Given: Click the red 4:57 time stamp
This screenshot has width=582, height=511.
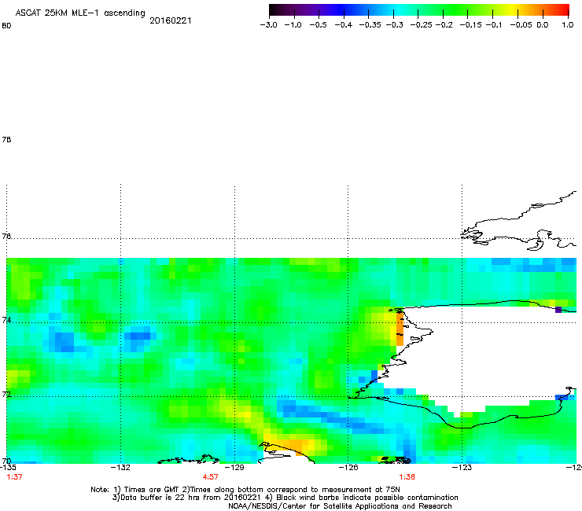Looking at the screenshot, I should 211,477.
